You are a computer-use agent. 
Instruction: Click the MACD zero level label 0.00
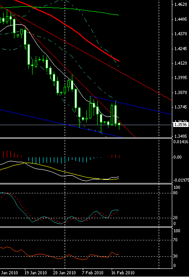coord(177,157)
